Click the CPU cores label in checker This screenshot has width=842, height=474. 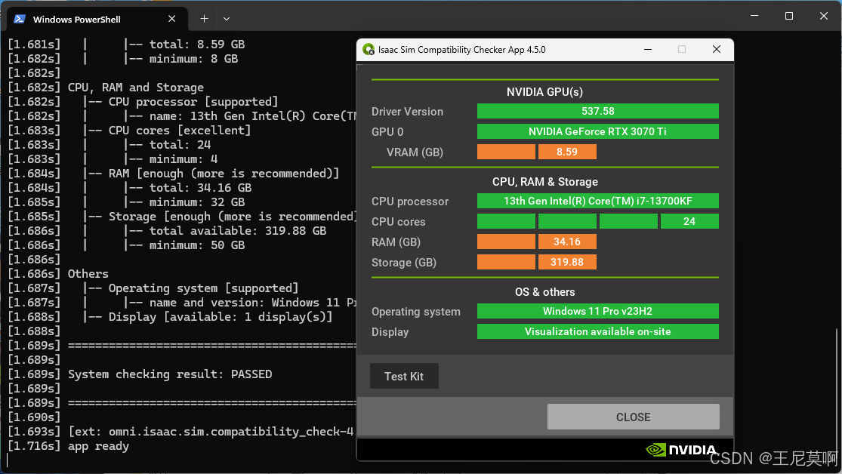coord(399,222)
